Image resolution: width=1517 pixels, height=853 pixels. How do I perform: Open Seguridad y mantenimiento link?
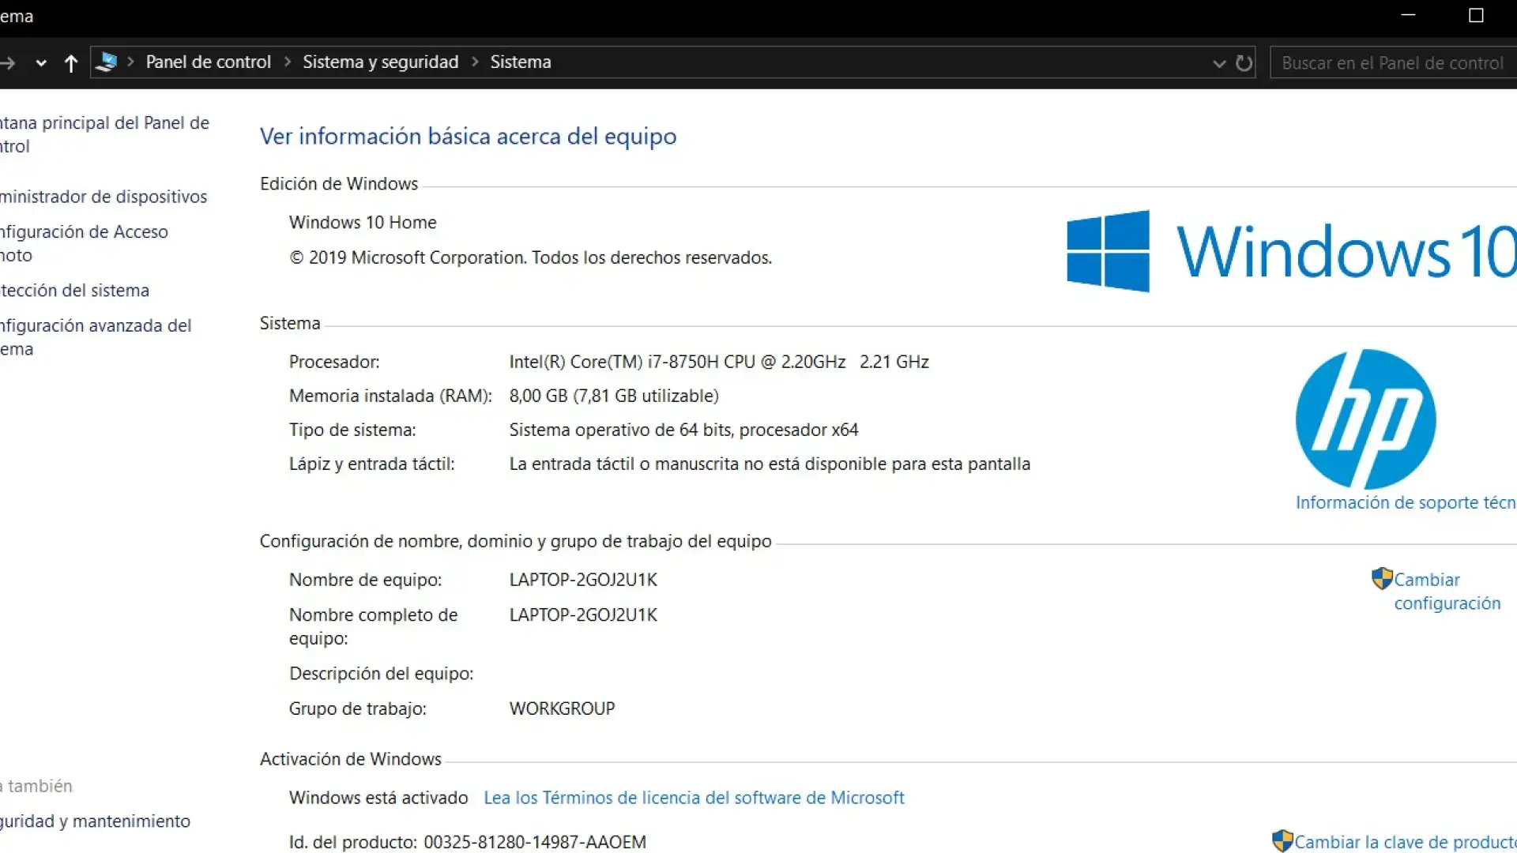(x=95, y=821)
